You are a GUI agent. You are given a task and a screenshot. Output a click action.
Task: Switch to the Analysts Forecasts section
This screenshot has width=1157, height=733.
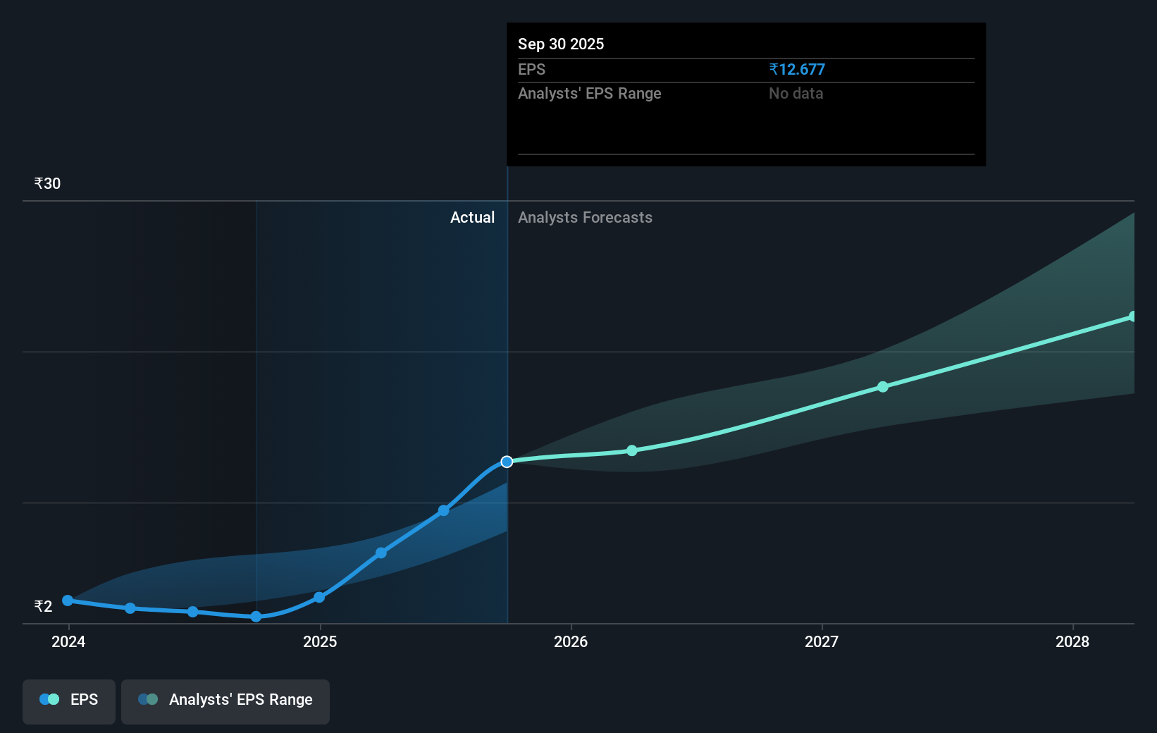[x=584, y=217]
